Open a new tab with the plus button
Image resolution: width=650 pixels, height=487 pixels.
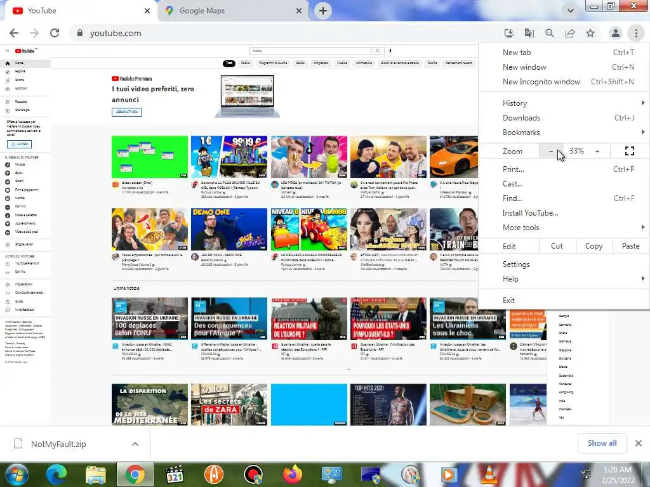(323, 11)
